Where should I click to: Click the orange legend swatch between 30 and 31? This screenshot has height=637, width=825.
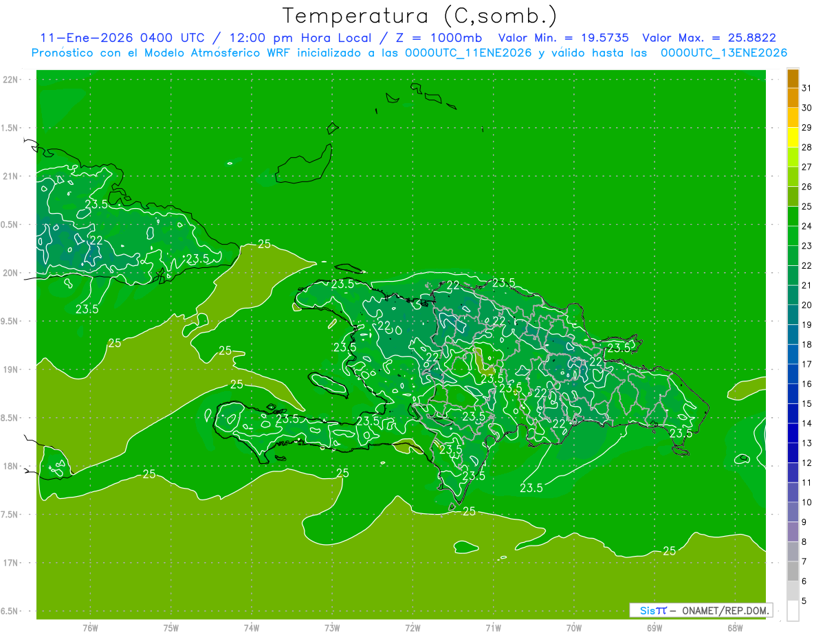tap(793, 98)
